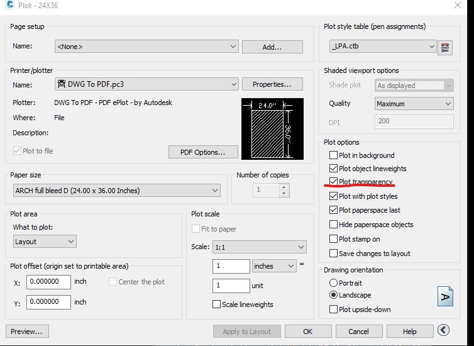474x346 pixels.
Task: Toggle Plot paperspace last
Action: coord(333,210)
